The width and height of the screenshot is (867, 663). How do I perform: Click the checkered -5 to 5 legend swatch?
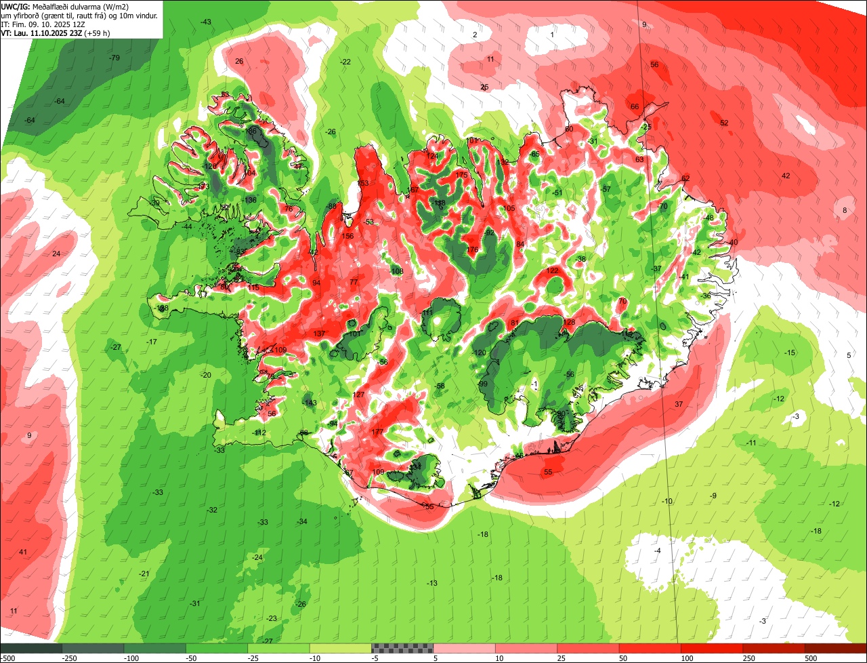click(402, 648)
